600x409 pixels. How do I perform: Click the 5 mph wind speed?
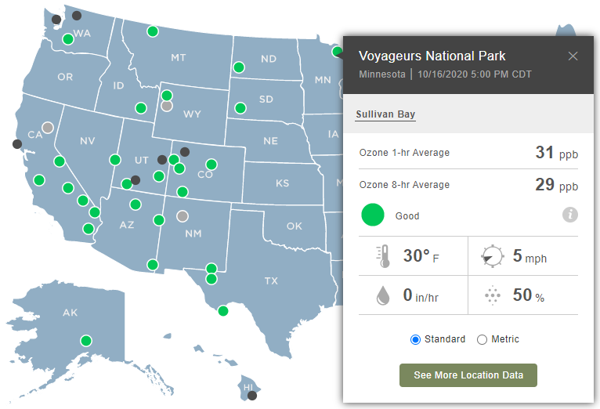(530, 256)
